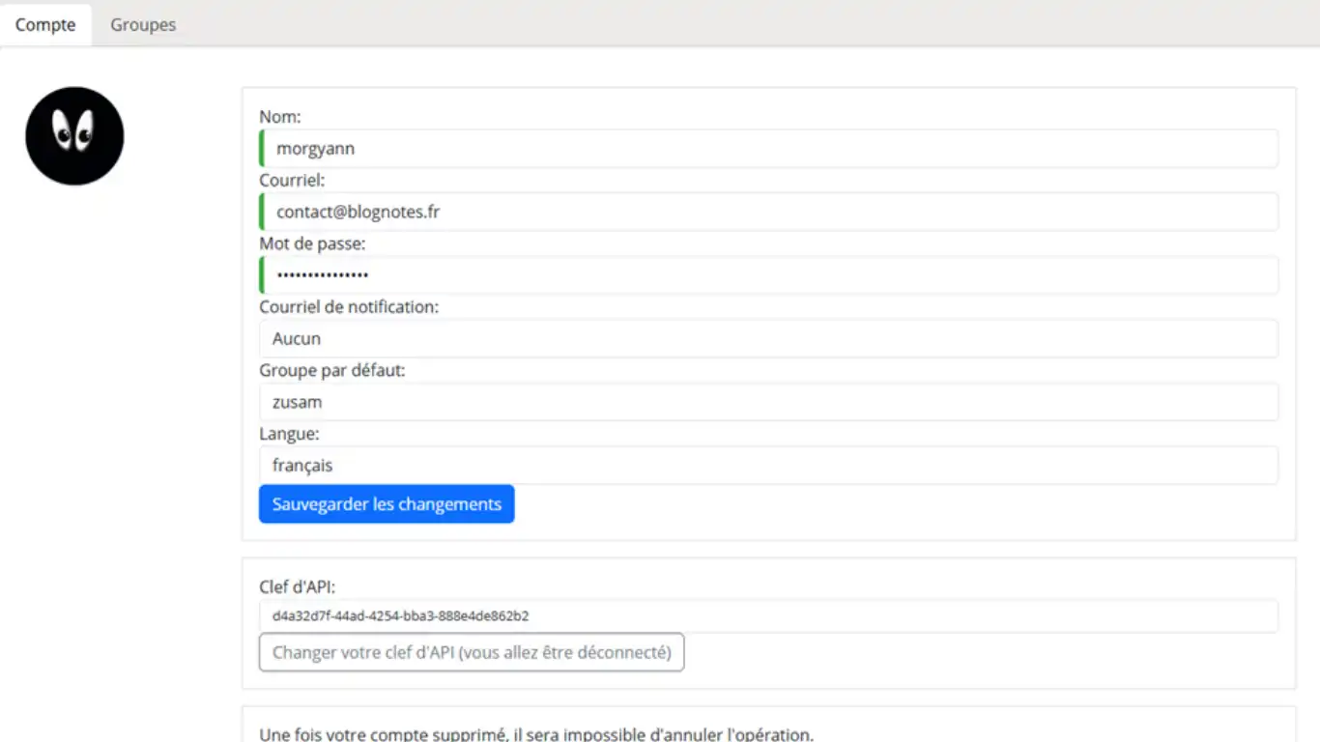Screen dimensions: 1320x742
Task: Click the account deletion warning text
Action: point(511,734)
